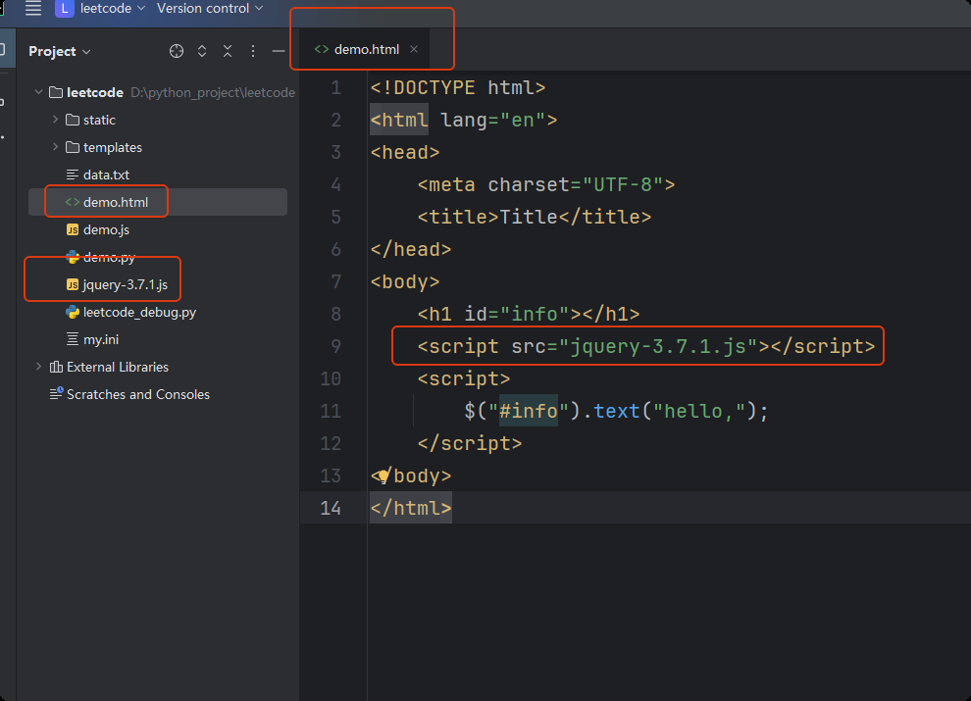Click the JS icon beside jquery-3.7.1.js
The image size is (971, 701).
click(x=73, y=284)
